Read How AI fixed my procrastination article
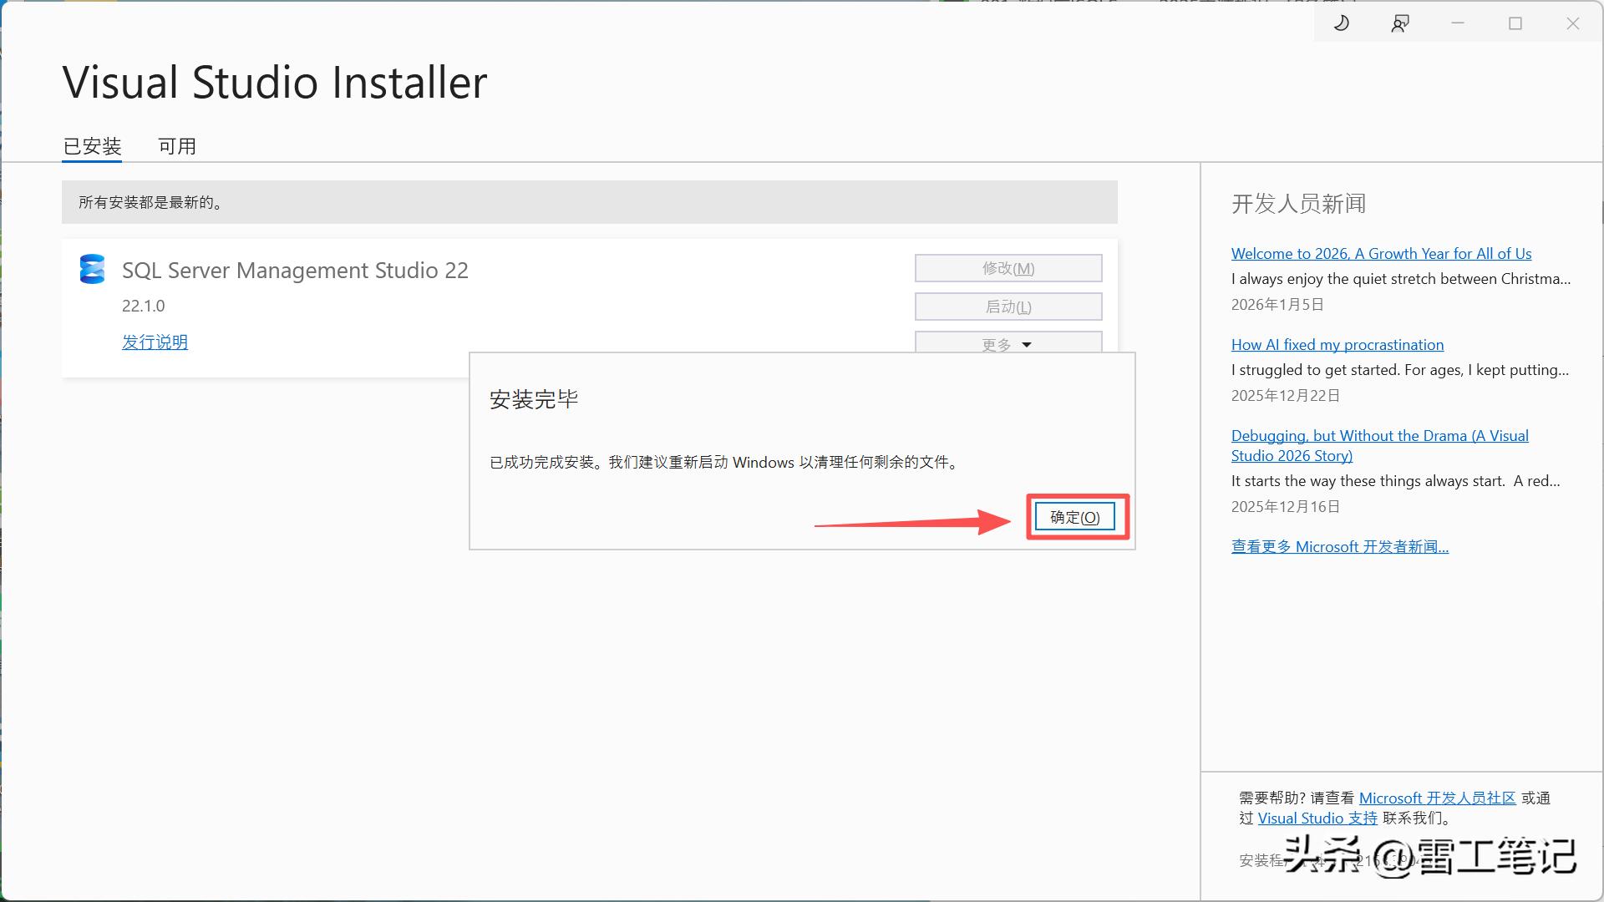Viewport: 1604px width, 902px height. pos(1337,345)
